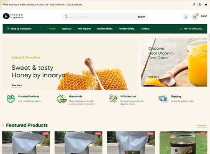This screenshot has height=154, width=210.
Task: Click the search magnifier icon
Action: click(x=66, y=17)
